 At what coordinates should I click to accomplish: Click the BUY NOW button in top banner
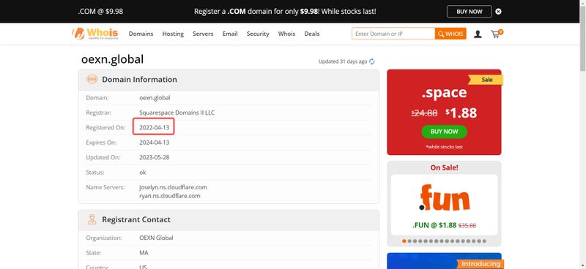(x=470, y=12)
